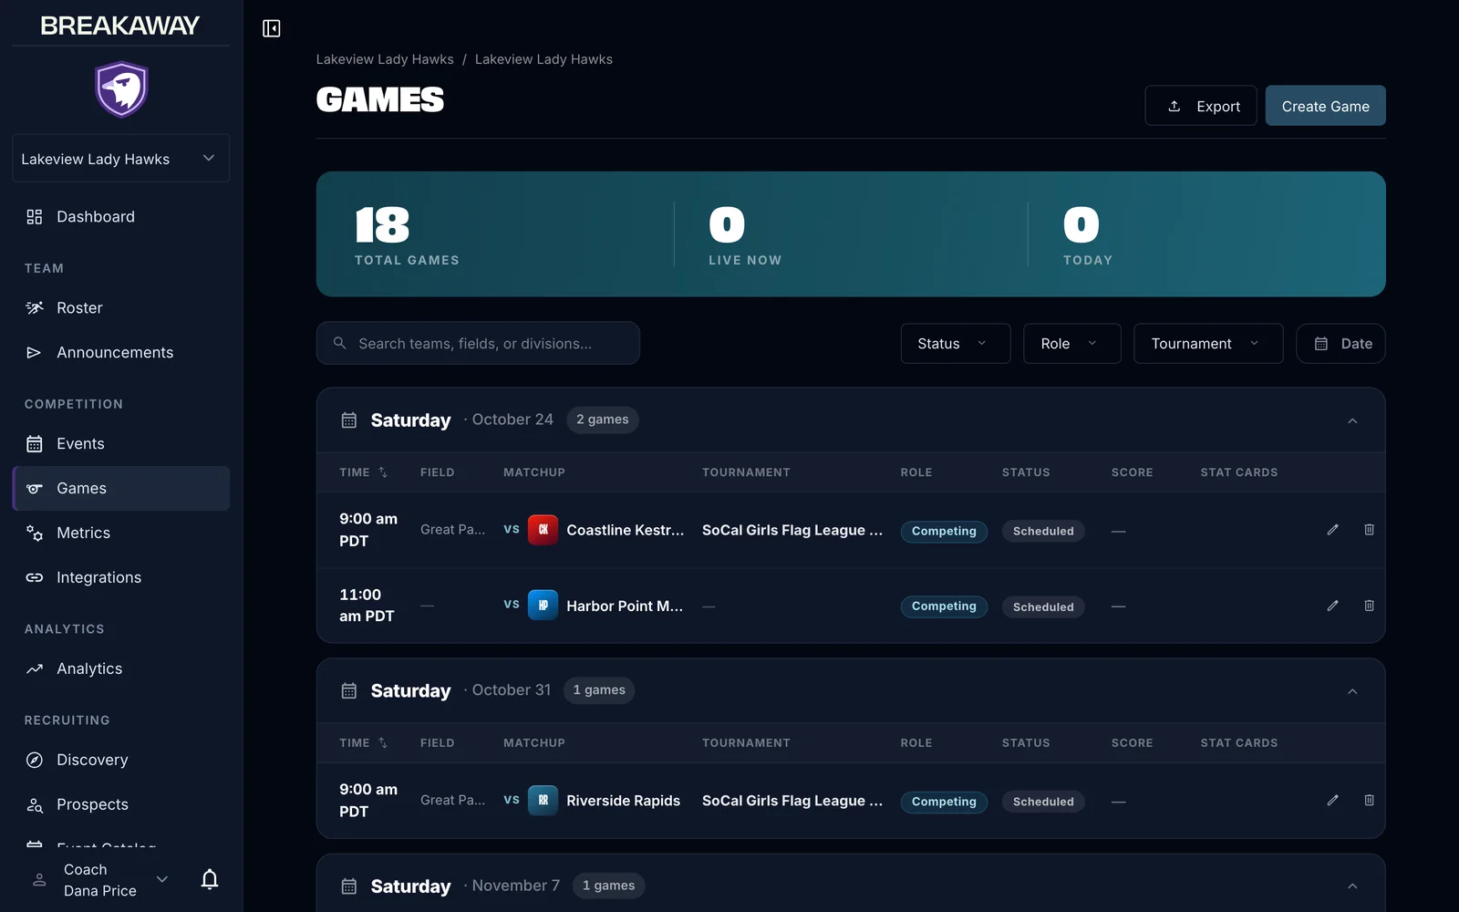
Task: Click Competing badge for Coastline Kestrels
Action: click(x=944, y=531)
